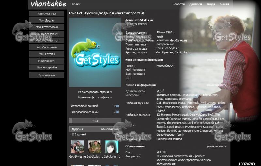Click the vkontakte logo

click(x=48, y=4)
